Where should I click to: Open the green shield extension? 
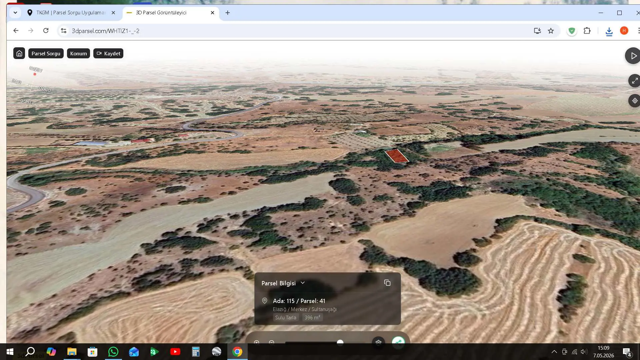pos(572,31)
